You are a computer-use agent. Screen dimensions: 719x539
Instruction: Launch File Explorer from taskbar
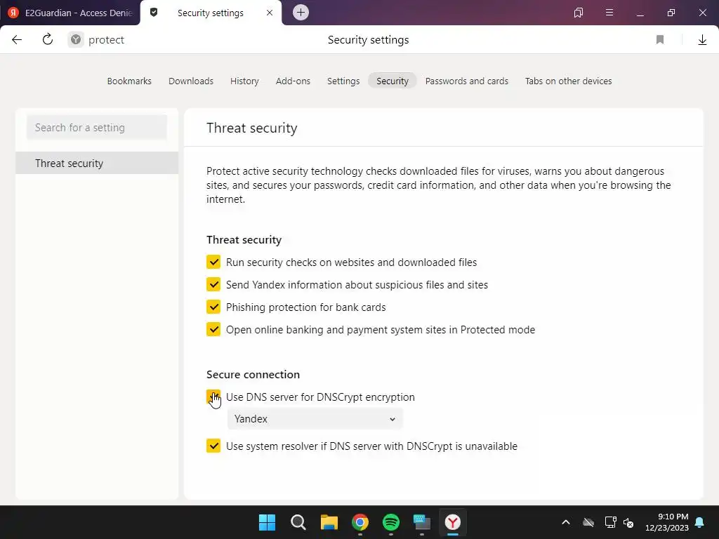point(329,522)
